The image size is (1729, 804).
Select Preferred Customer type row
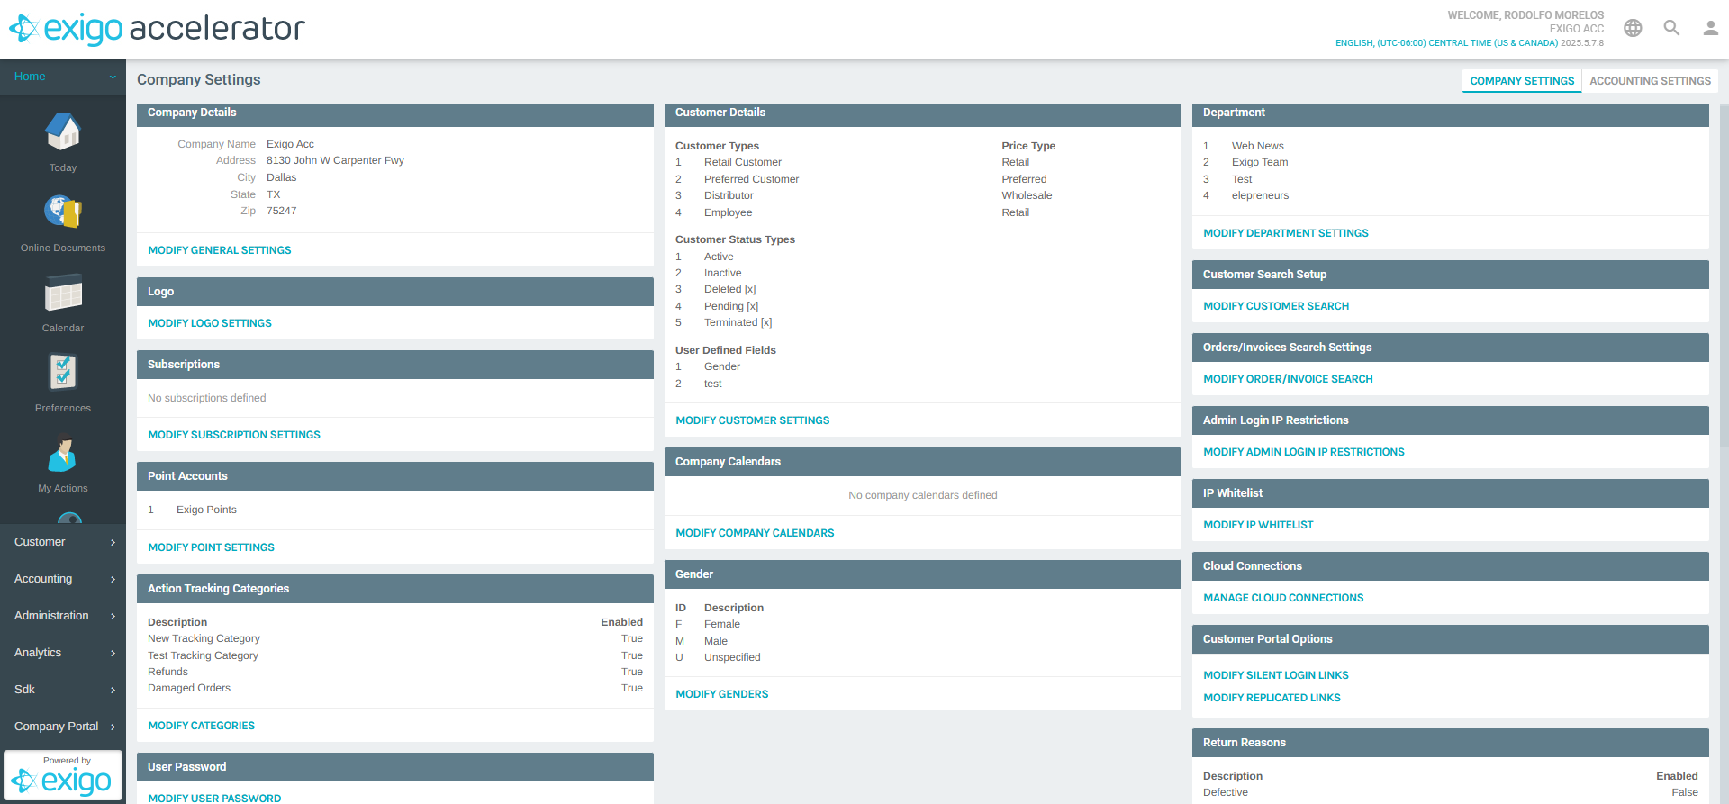pyautogui.click(x=922, y=179)
